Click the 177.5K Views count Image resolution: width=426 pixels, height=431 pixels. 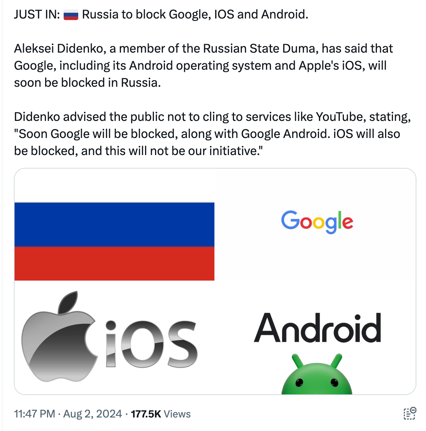pos(161,414)
